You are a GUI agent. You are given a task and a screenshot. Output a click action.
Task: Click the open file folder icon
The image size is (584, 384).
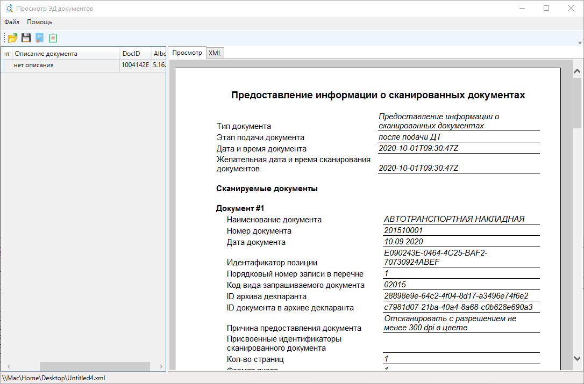point(12,38)
